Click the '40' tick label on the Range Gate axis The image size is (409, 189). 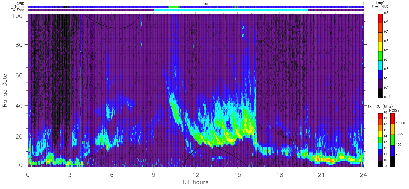19,106
